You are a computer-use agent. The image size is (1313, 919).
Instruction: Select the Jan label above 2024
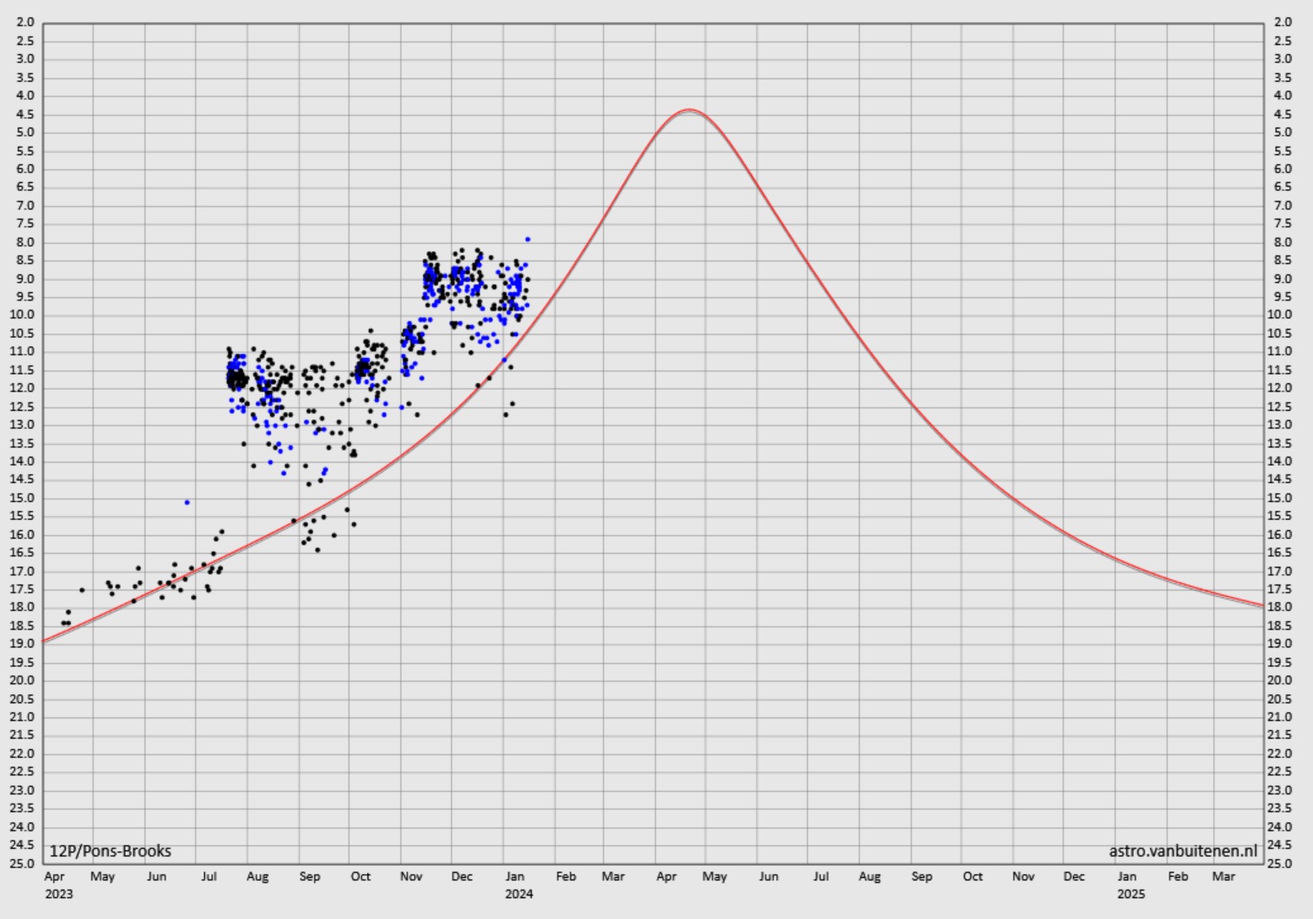point(514,877)
